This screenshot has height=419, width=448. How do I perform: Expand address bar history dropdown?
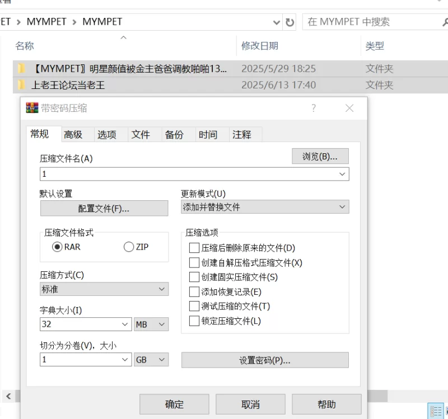pyautogui.click(x=276, y=22)
